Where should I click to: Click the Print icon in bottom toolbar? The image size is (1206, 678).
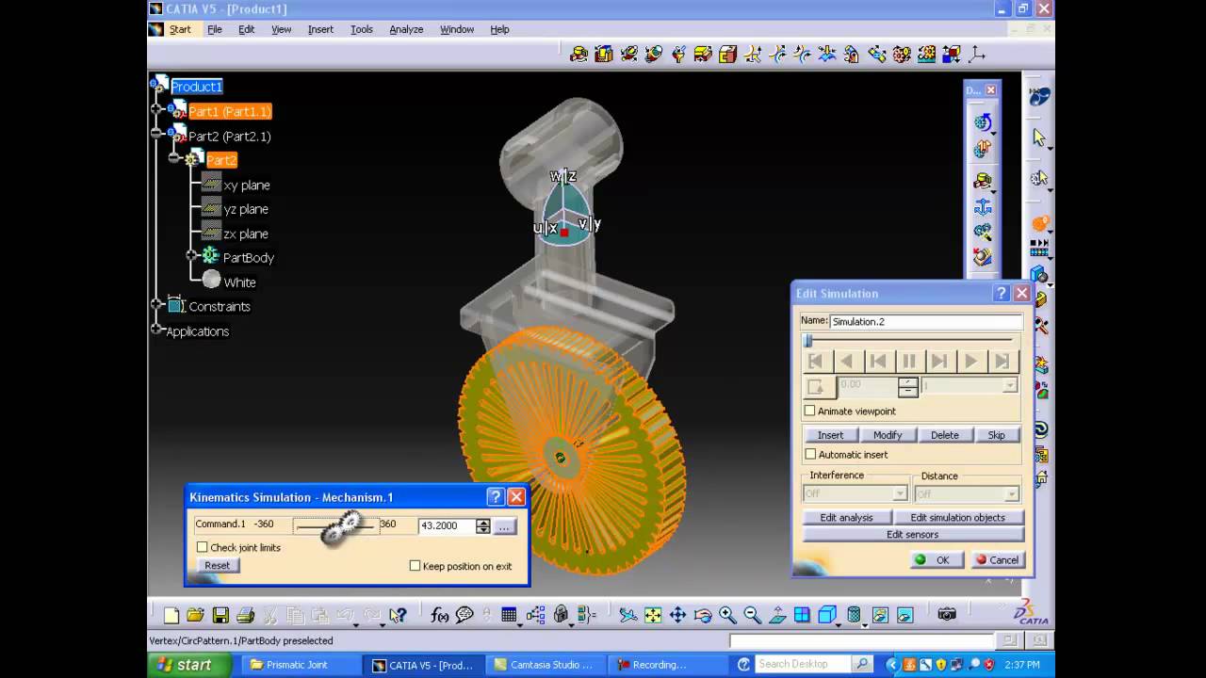[245, 615]
